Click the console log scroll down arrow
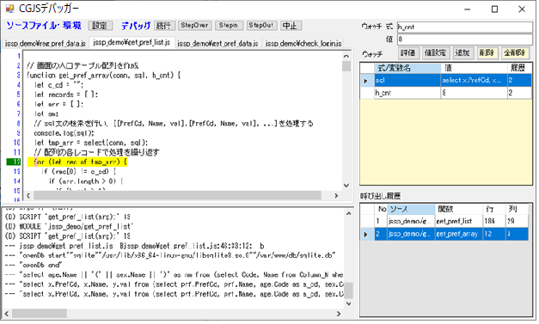The height and width of the screenshot is (324, 539). point(348,303)
